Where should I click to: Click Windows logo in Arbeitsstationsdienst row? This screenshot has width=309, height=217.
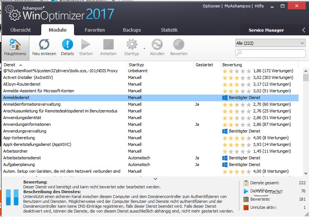225,158
